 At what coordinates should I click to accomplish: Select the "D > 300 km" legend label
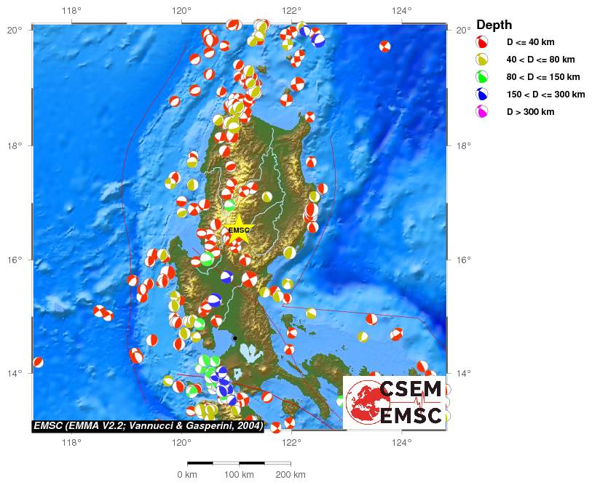529,112
